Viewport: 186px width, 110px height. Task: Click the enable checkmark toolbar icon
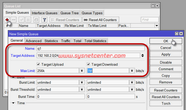(x=22, y=20)
